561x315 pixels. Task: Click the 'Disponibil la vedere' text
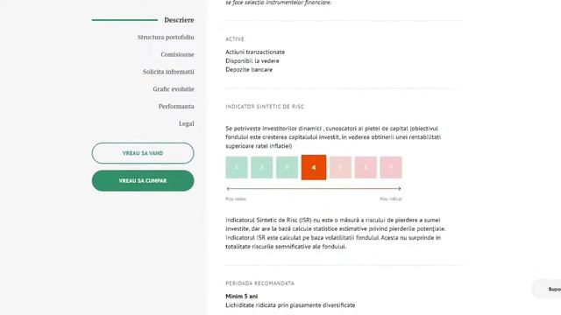[252, 60]
